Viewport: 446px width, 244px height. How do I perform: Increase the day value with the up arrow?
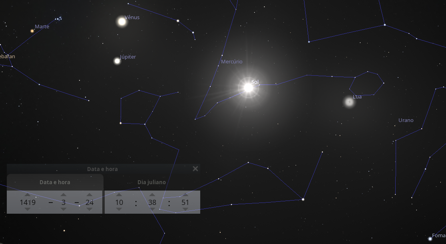(89, 195)
